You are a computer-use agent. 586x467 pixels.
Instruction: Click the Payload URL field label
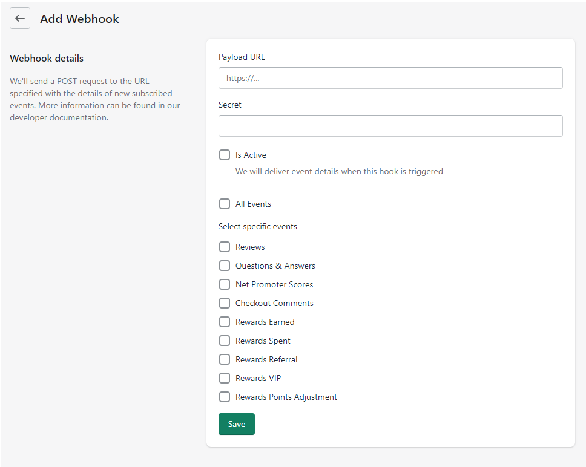[x=242, y=57]
